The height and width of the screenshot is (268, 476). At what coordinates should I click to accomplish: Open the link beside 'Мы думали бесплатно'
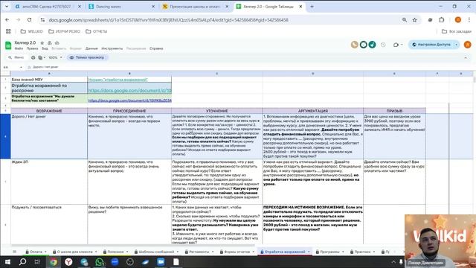pyautogui.click(x=129, y=100)
